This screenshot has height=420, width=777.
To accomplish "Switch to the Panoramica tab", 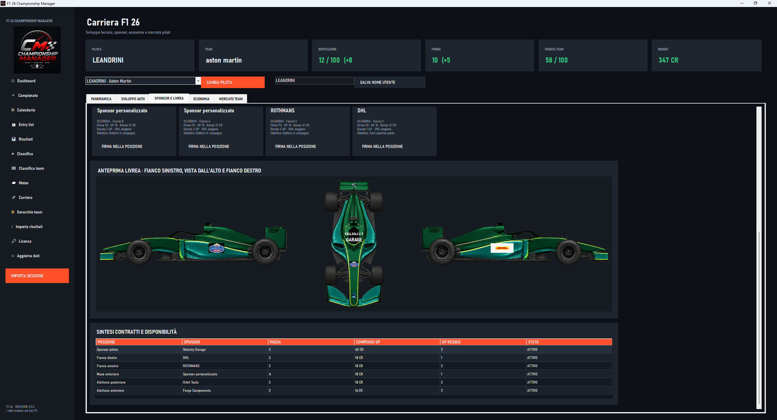I will coord(101,99).
